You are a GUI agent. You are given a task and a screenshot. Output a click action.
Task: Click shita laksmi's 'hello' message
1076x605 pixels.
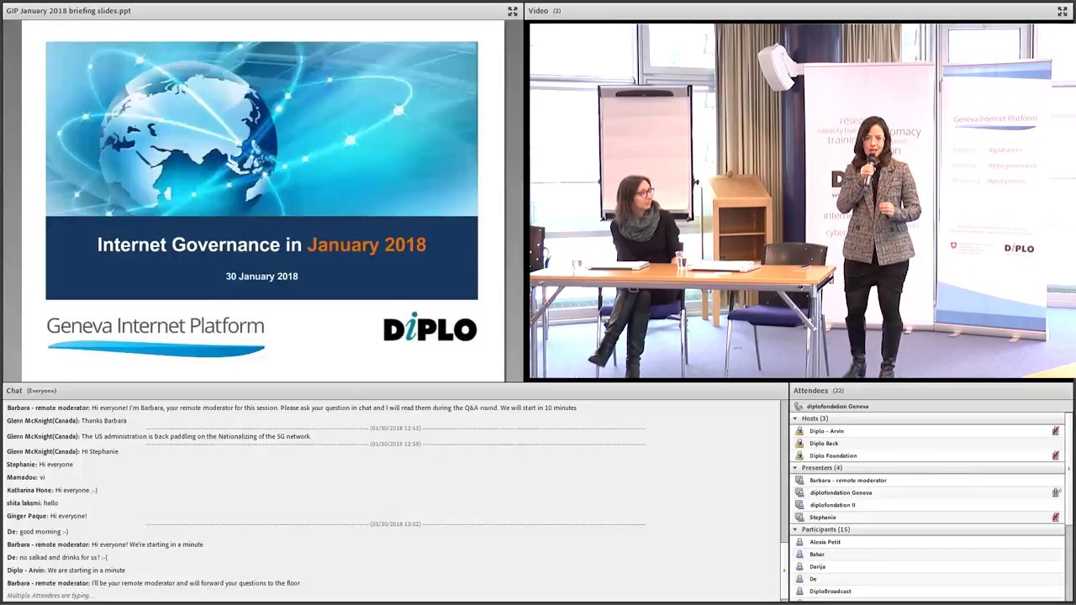[32, 503]
